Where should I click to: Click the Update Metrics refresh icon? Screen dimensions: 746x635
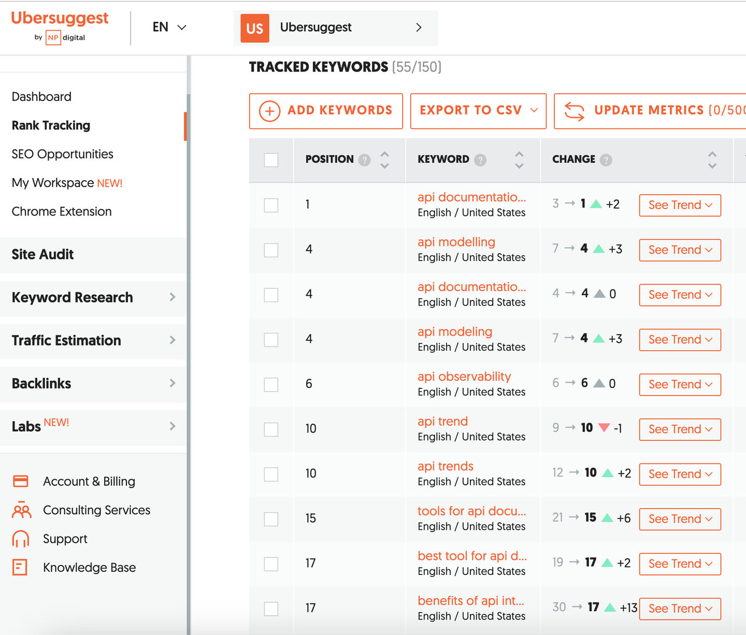point(575,110)
